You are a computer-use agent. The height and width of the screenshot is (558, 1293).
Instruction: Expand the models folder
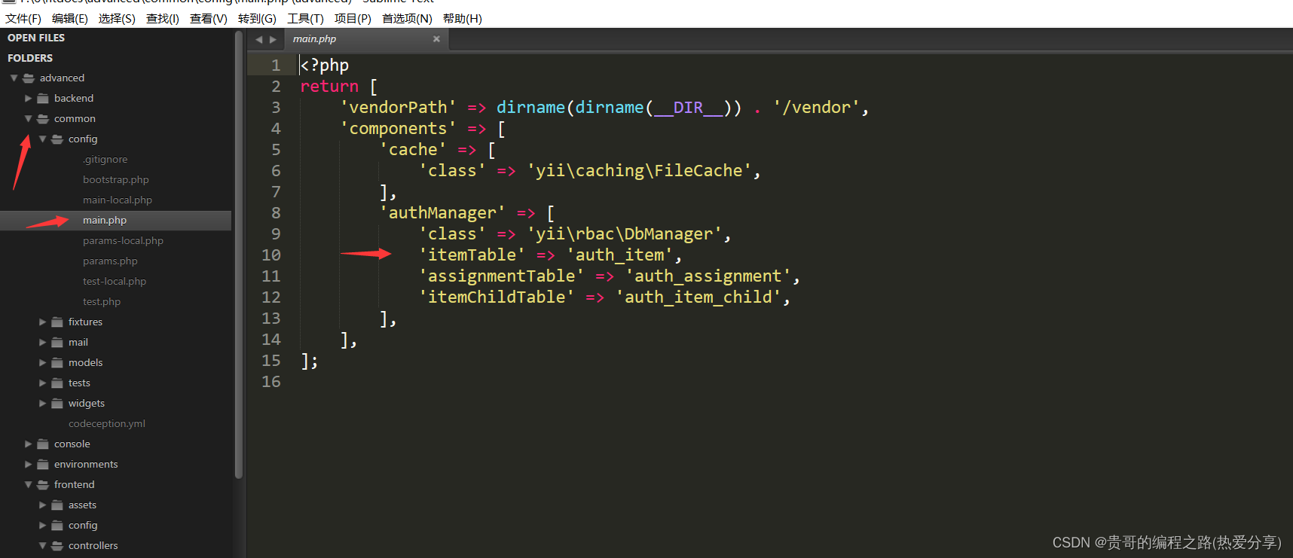click(42, 363)
